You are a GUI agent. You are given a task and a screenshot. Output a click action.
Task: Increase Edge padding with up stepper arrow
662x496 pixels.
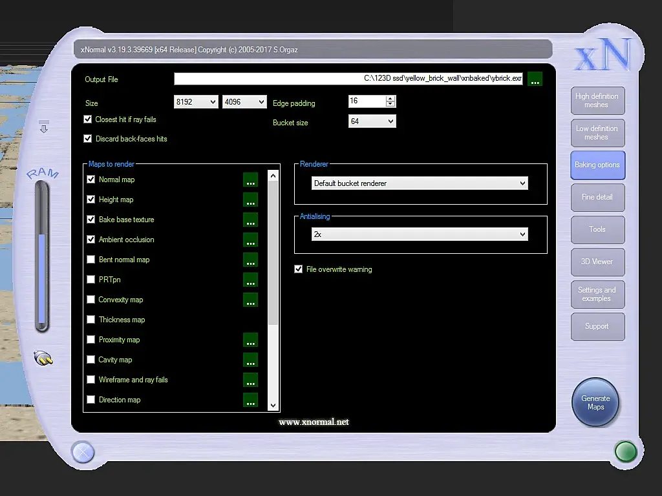point(390,99)
